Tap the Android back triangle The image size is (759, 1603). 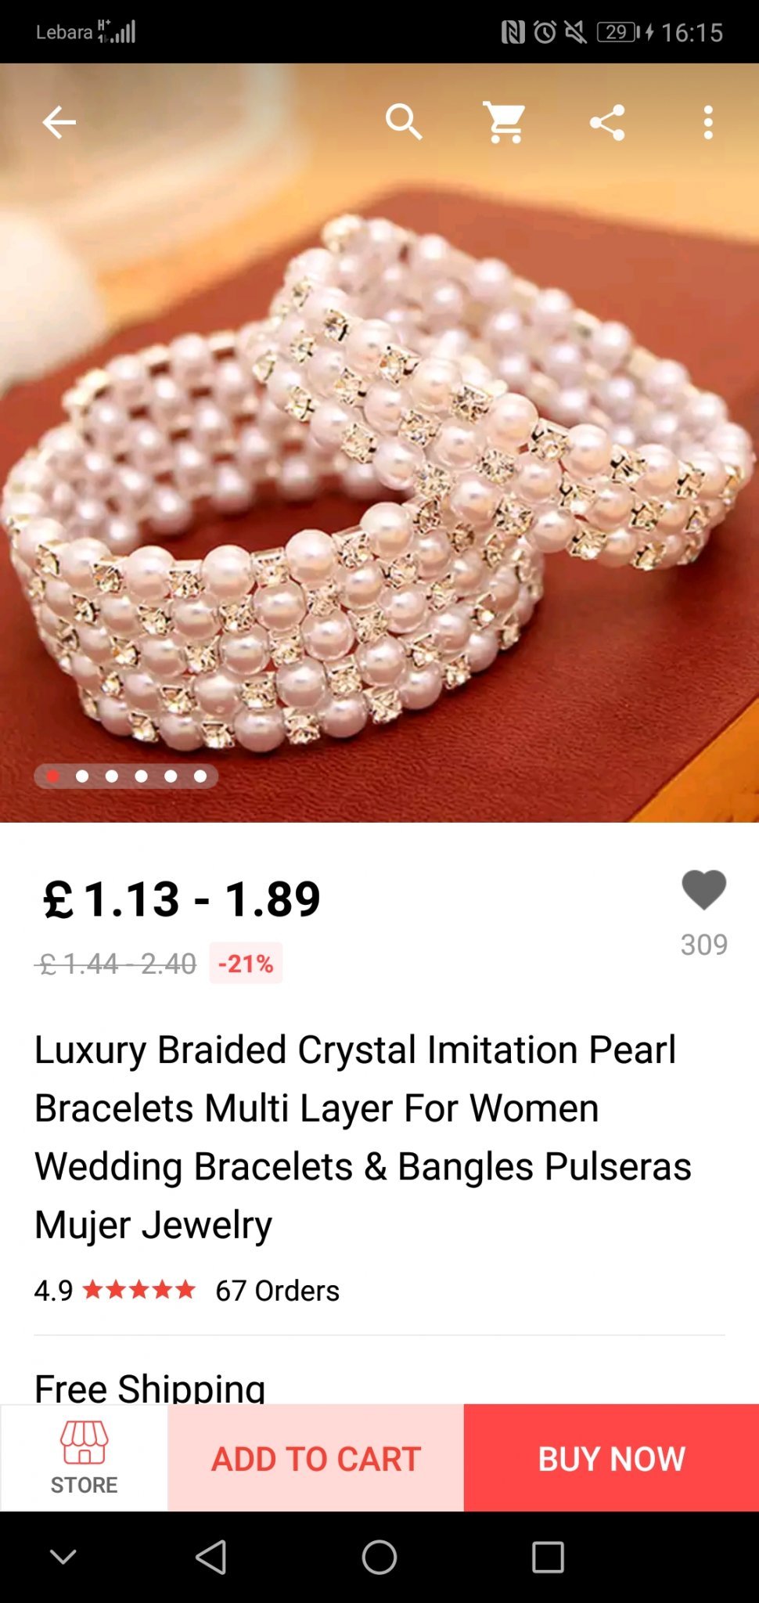211,1557
